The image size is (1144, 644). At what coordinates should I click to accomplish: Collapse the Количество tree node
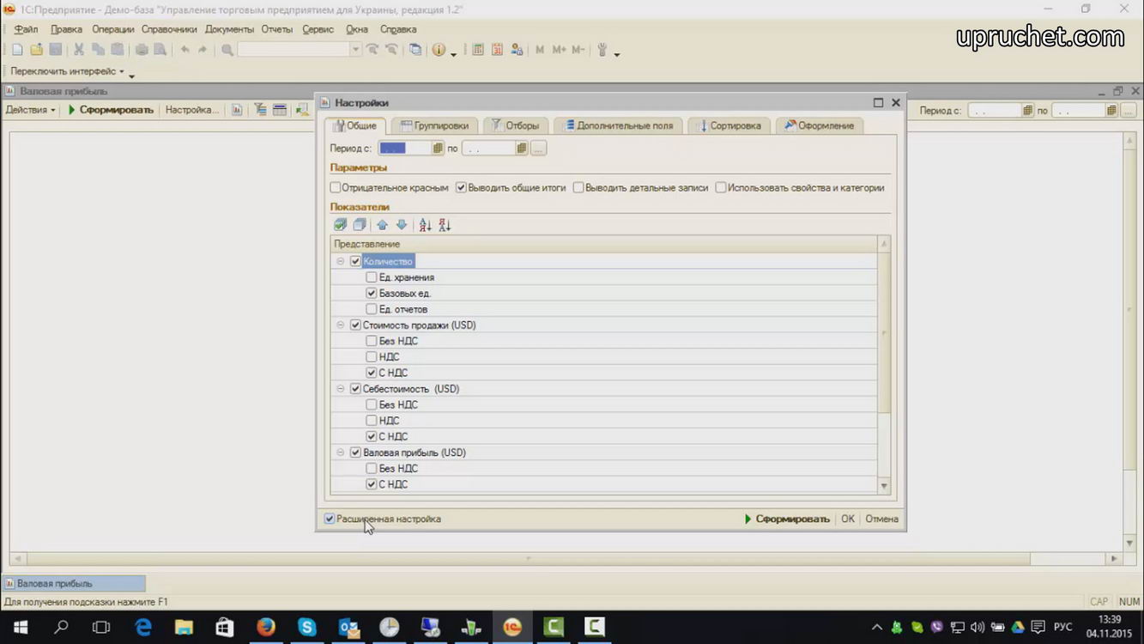coord(341,261)
